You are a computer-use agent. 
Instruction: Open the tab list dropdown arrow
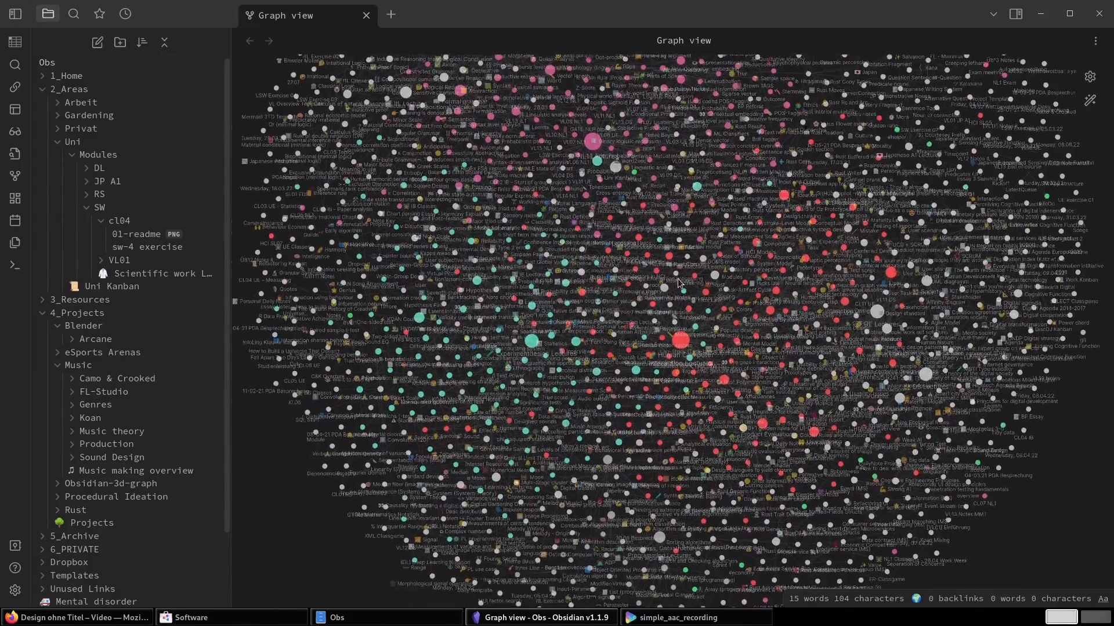point(993,14)
